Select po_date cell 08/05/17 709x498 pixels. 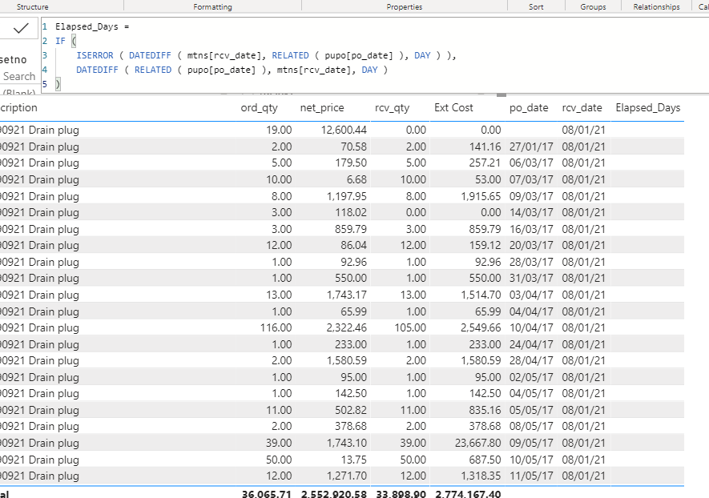click(x=531, y=426)
